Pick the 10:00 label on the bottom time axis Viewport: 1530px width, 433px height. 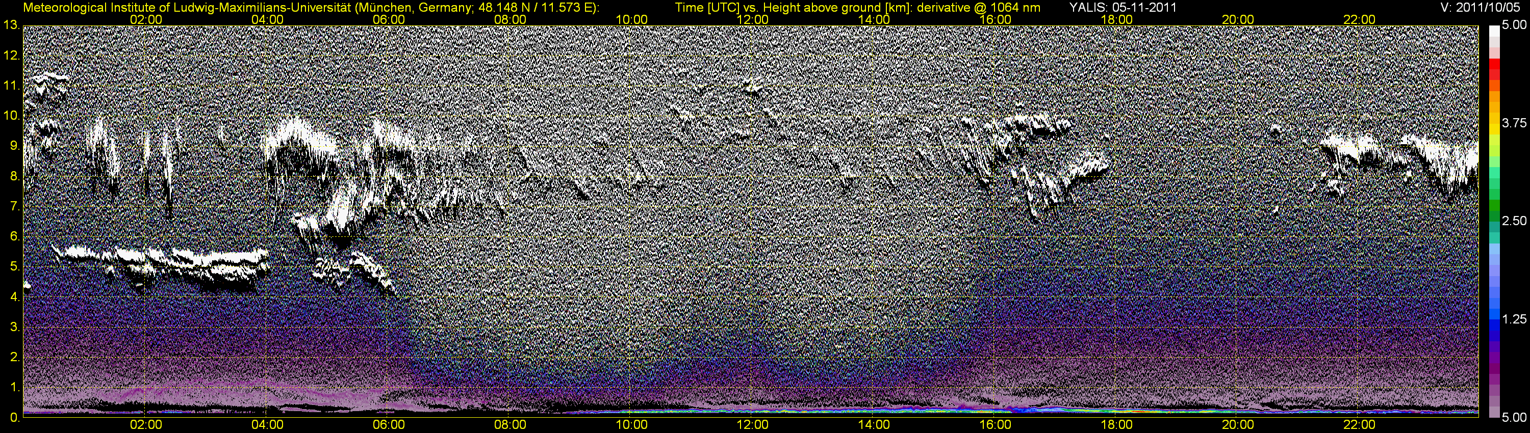[x=631, y=425]
